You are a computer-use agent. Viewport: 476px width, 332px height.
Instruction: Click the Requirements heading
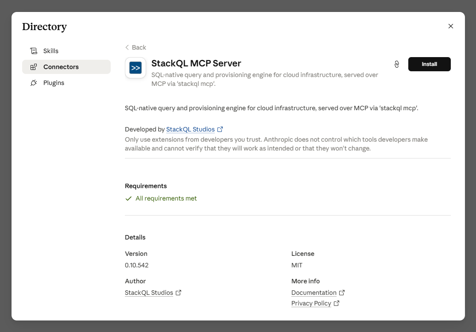tap(146, 186)
